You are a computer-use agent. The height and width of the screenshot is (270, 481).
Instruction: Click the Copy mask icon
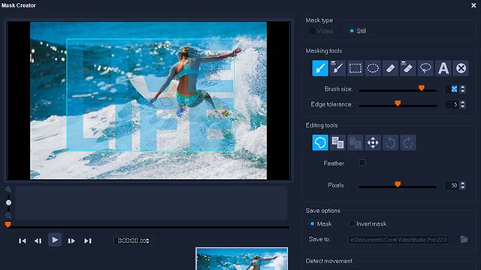337,142
